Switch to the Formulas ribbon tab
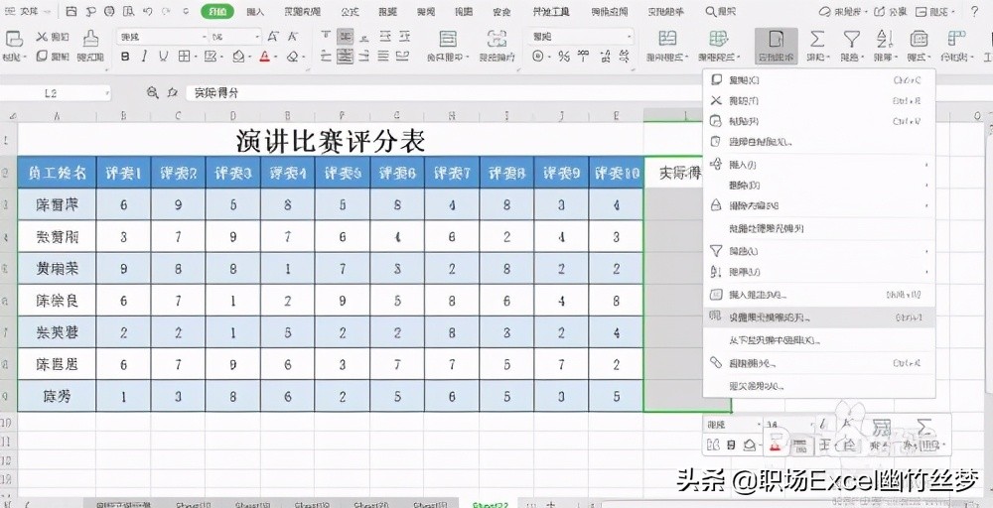This screenshot has height=508, width=993. tap(350, 11)
